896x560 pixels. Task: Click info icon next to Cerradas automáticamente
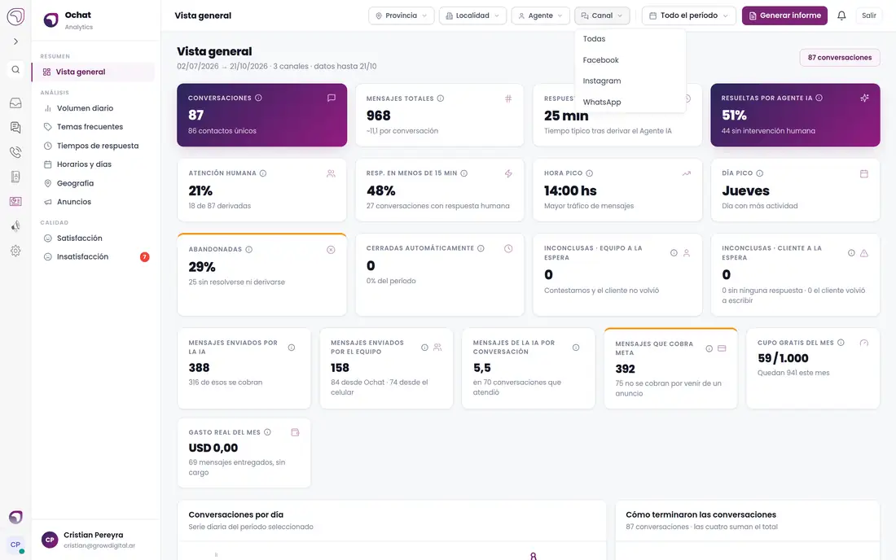tap(481, 248)
